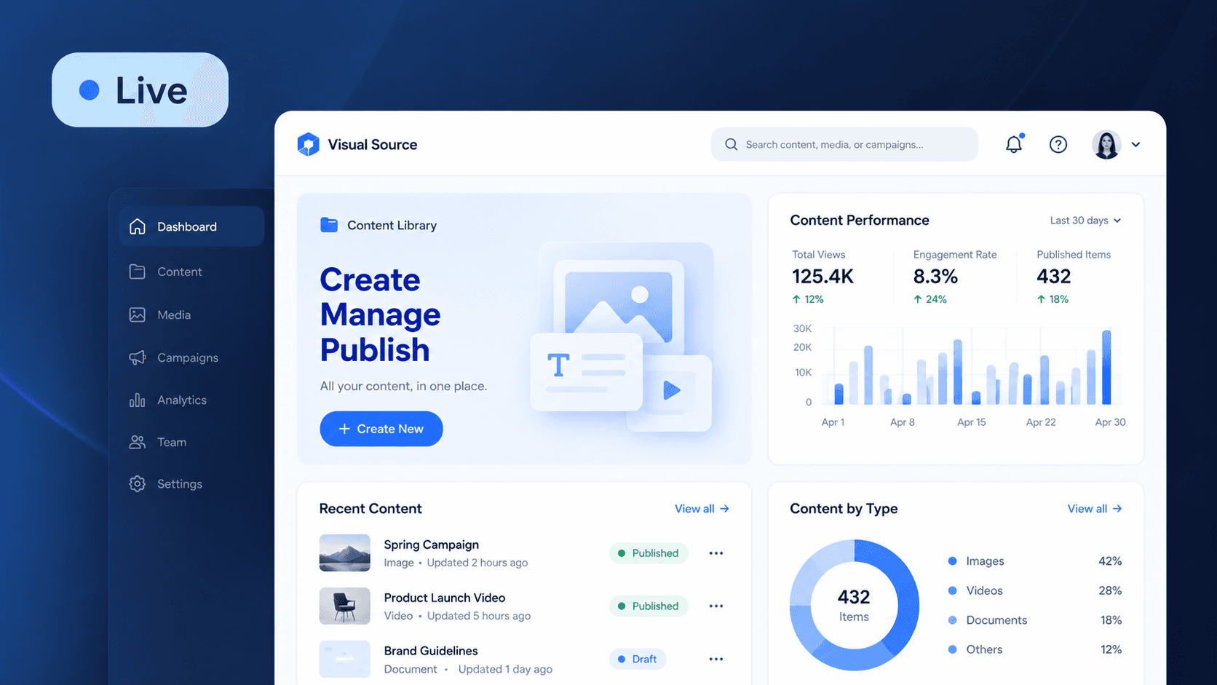Click the Images legend color dot
Viewport: 1217px width, 685px height.
click(952, 561)
